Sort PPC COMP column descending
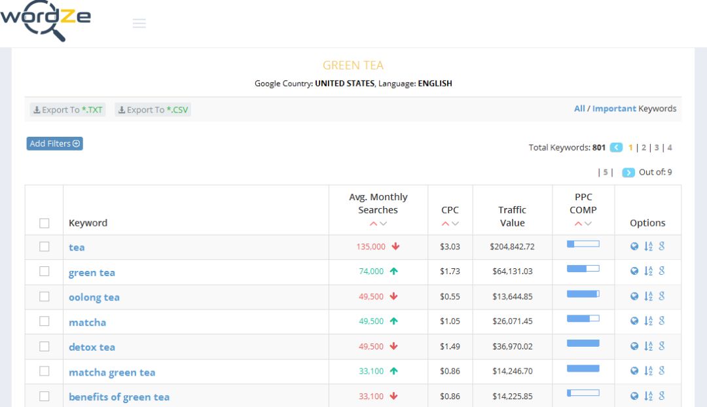 coord(588,224)
